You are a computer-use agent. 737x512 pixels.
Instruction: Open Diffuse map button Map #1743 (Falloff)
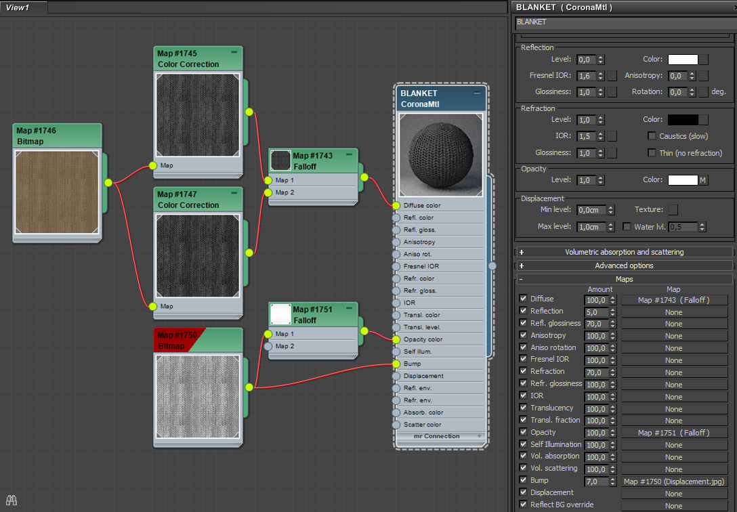[674, 300]
